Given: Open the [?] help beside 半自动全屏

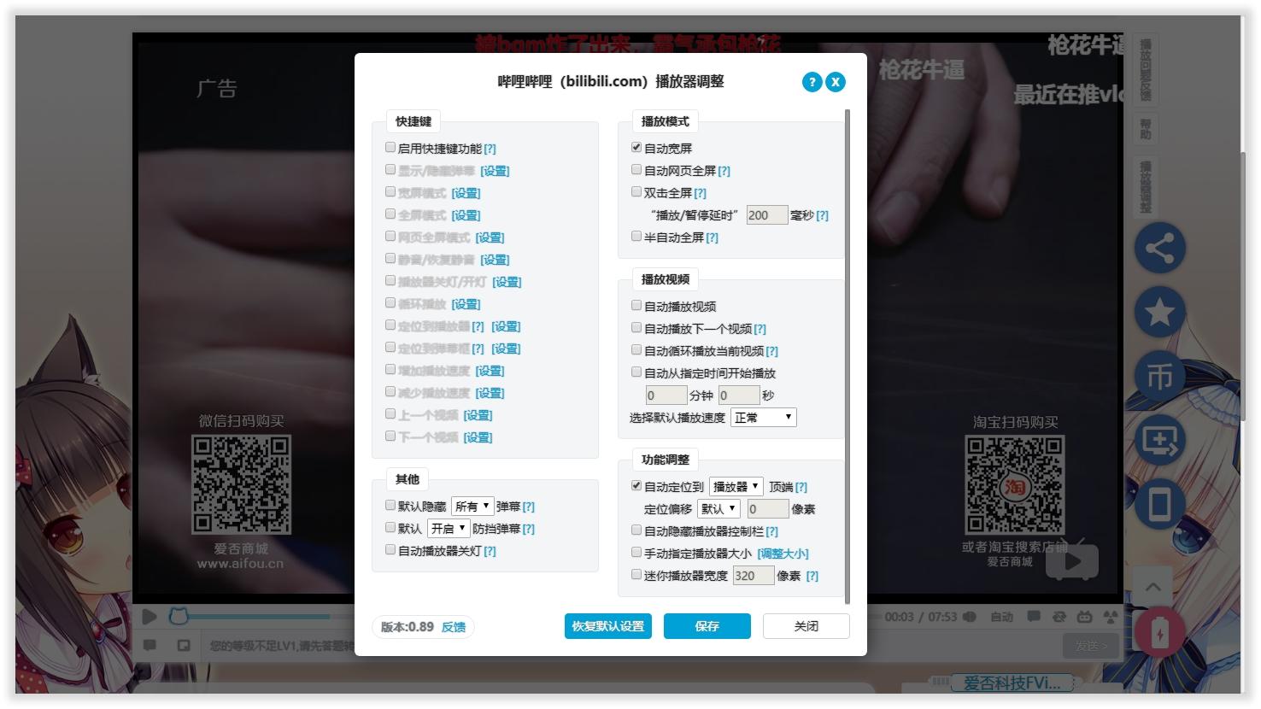Looking at the screenshot, I should pos(713,237).
